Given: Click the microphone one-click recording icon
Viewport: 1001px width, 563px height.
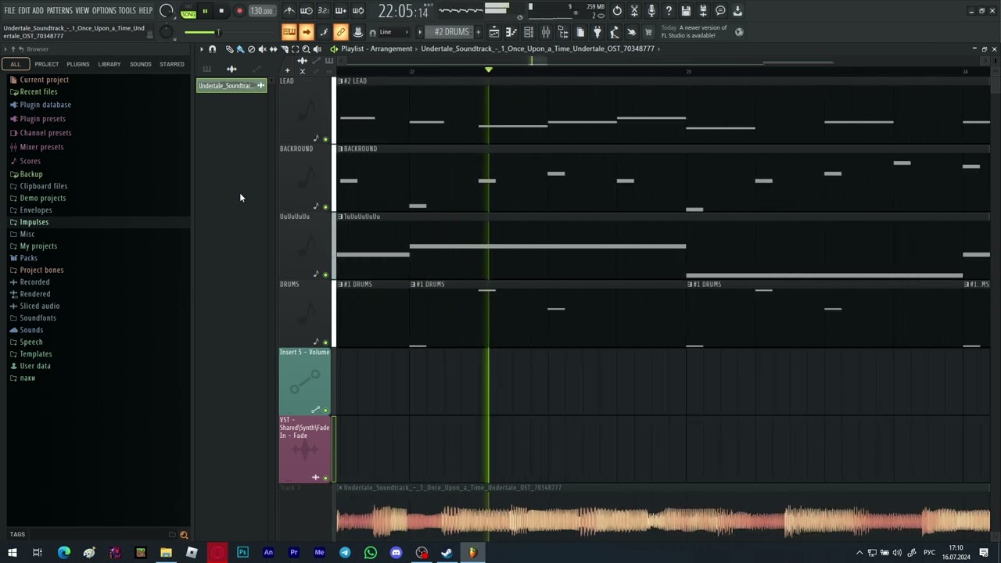Looking at the screenshot, I should pyautogui.click(x=651, y=11).
